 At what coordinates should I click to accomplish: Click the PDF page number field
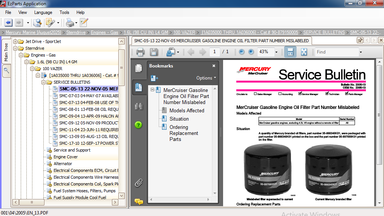[x=214, y=52]
